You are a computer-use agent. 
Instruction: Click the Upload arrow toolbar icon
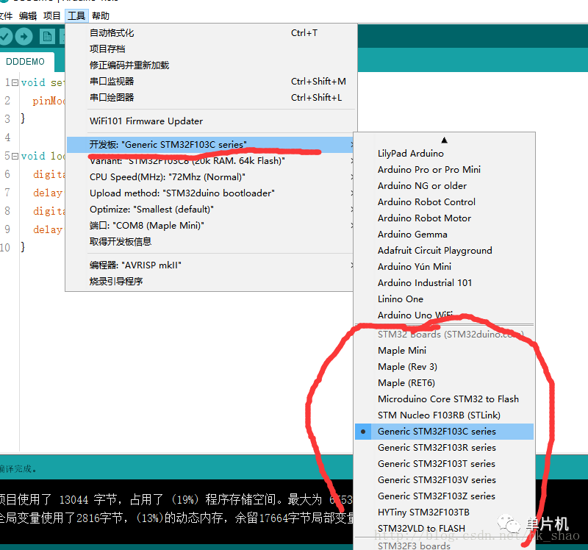tap(24, 36)
